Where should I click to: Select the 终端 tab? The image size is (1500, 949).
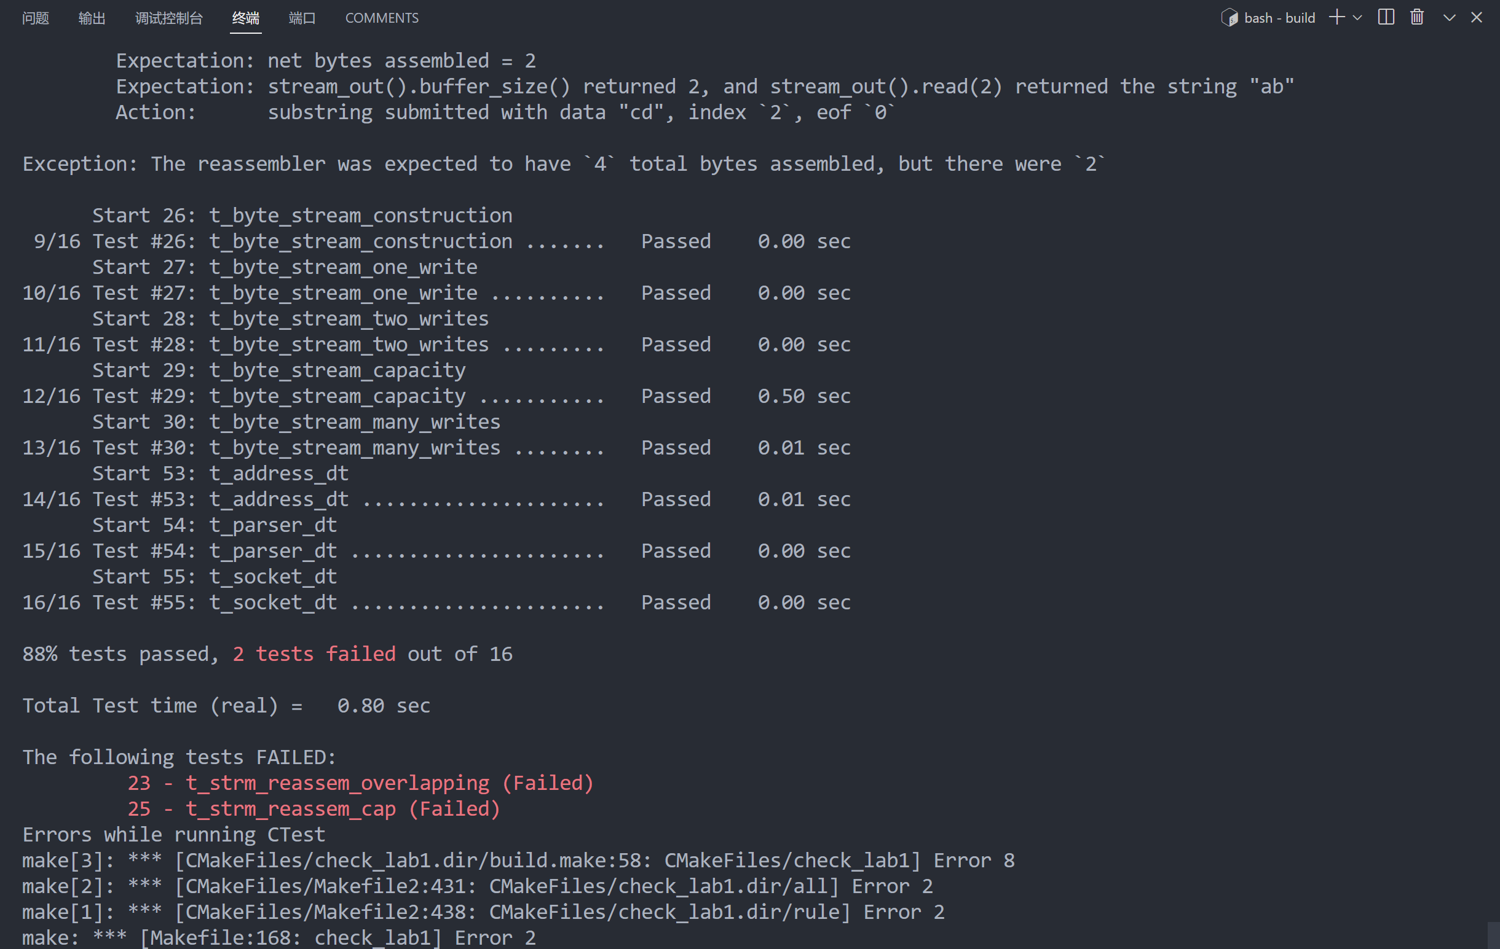point(245,17)
